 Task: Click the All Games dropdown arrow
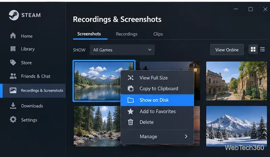pos(150,50)
